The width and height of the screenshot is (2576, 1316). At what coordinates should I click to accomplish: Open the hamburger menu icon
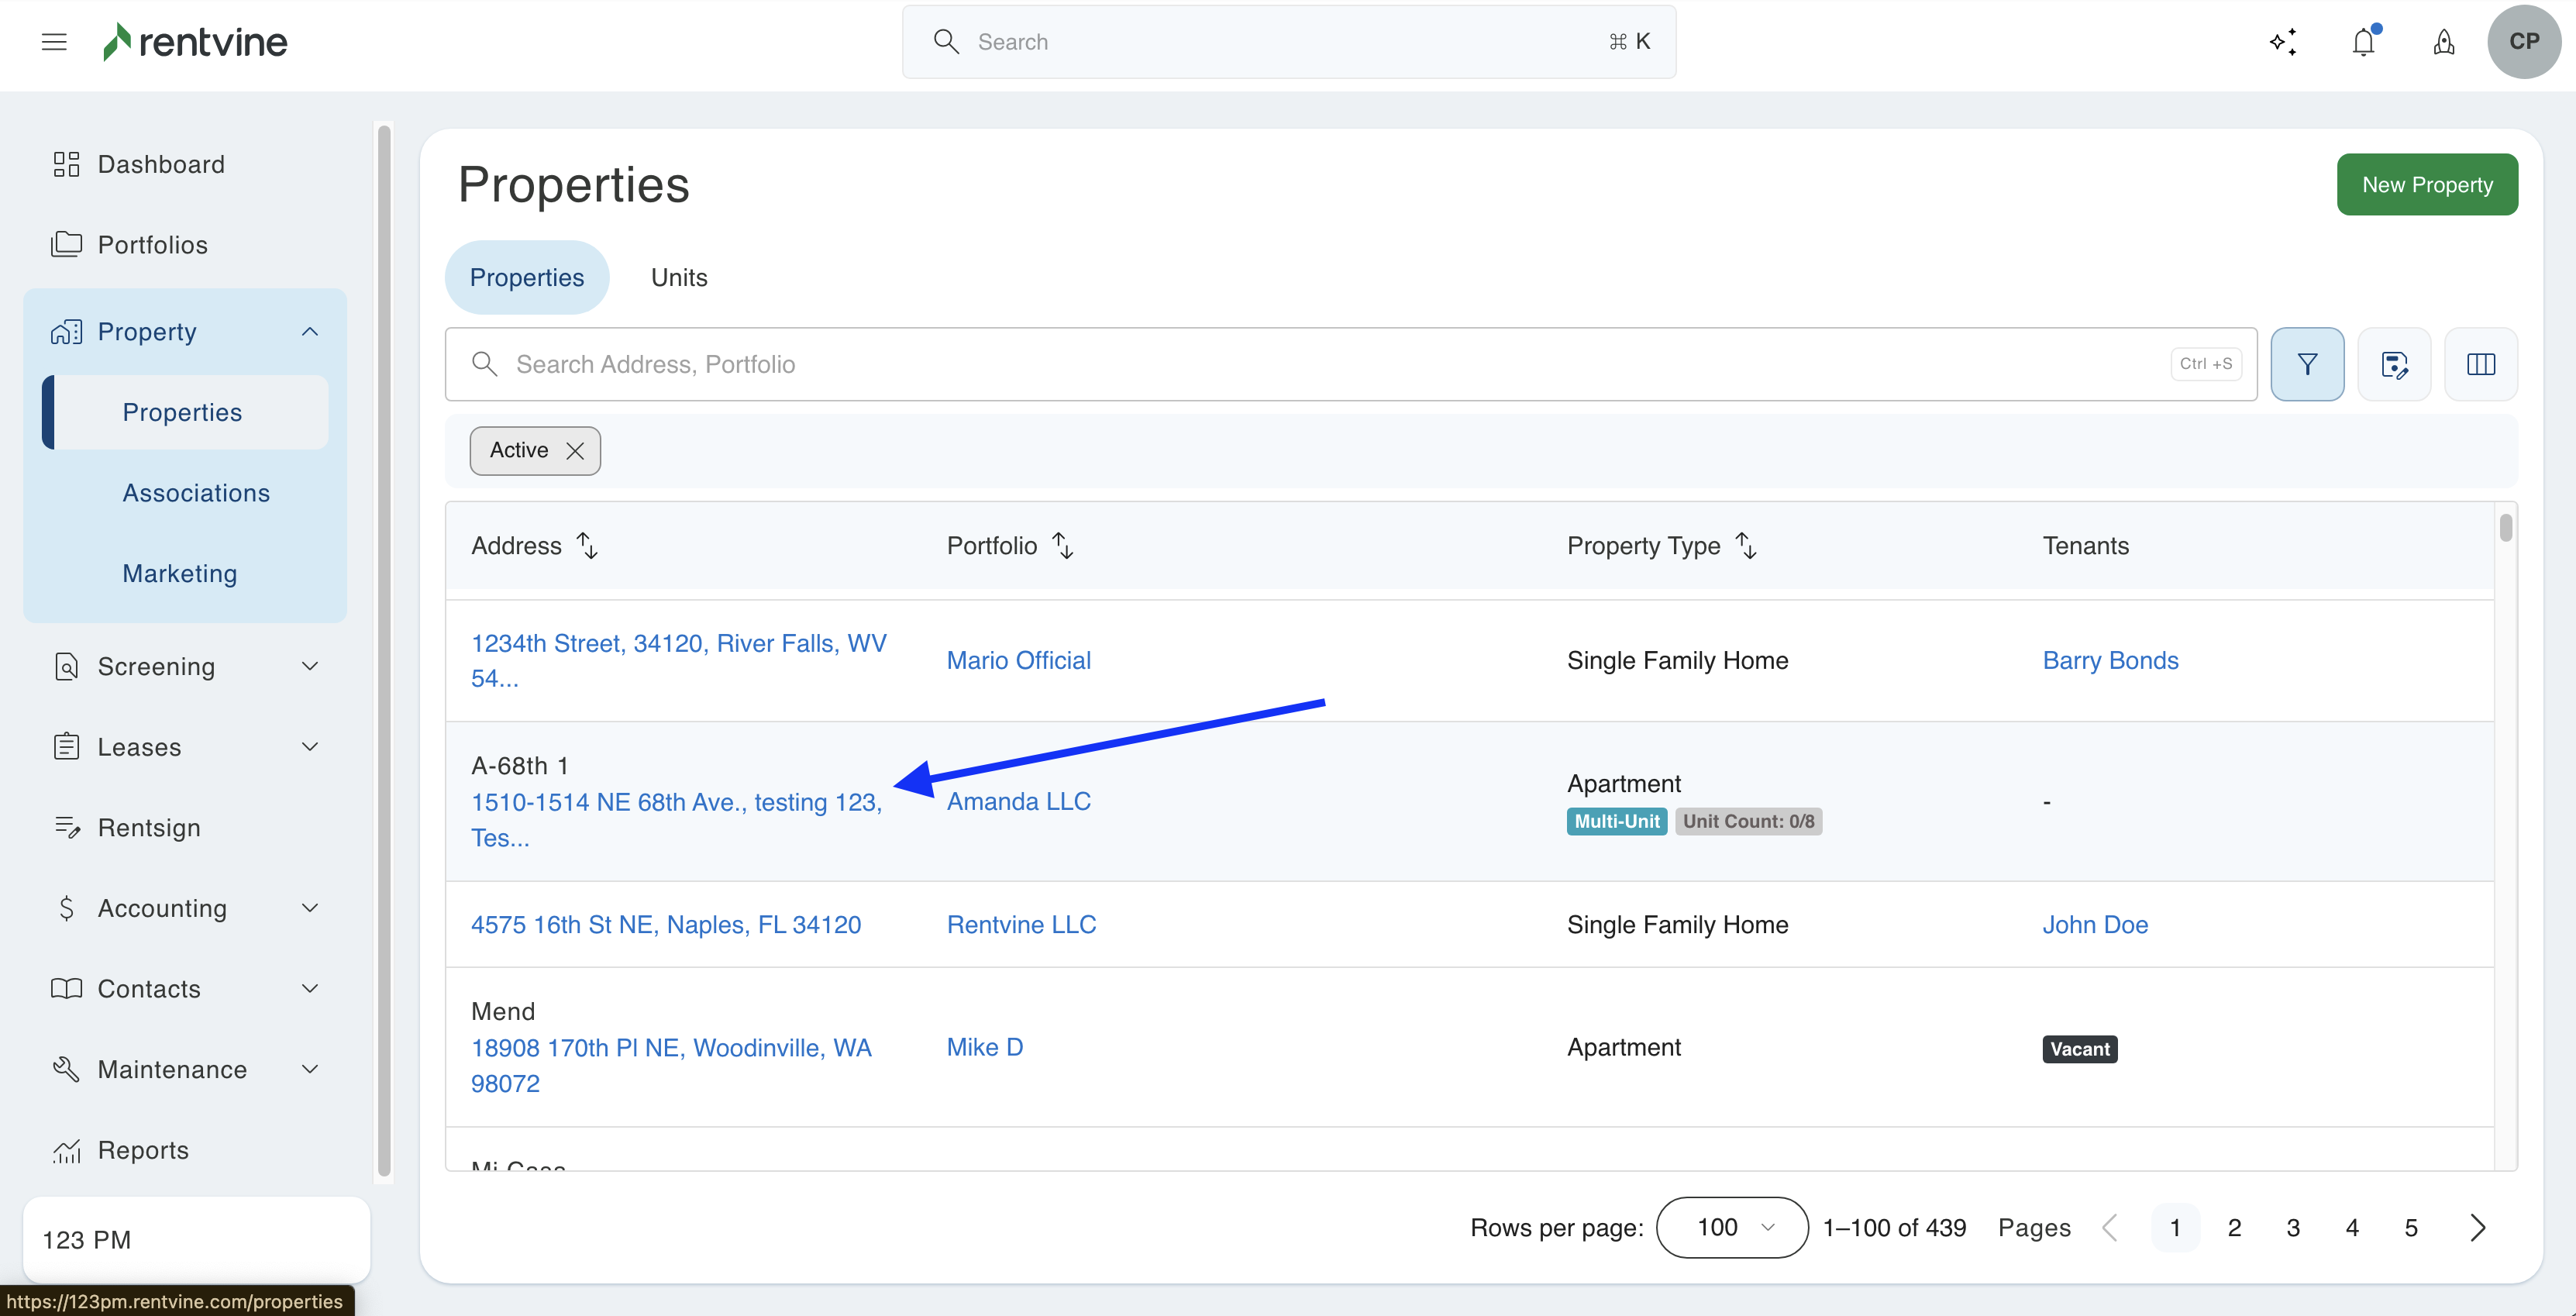coord(54,42)
